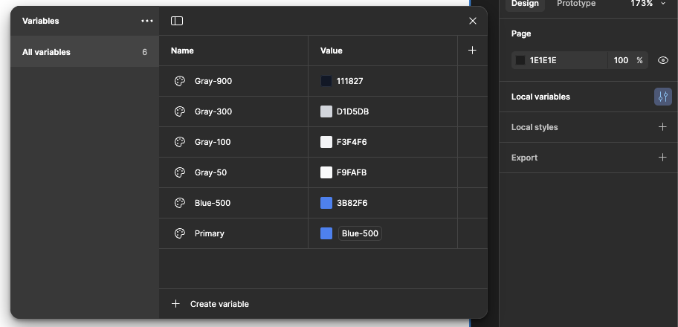
Task: Toggle the variables sidebar panel icon
Action: click(177, 21)
